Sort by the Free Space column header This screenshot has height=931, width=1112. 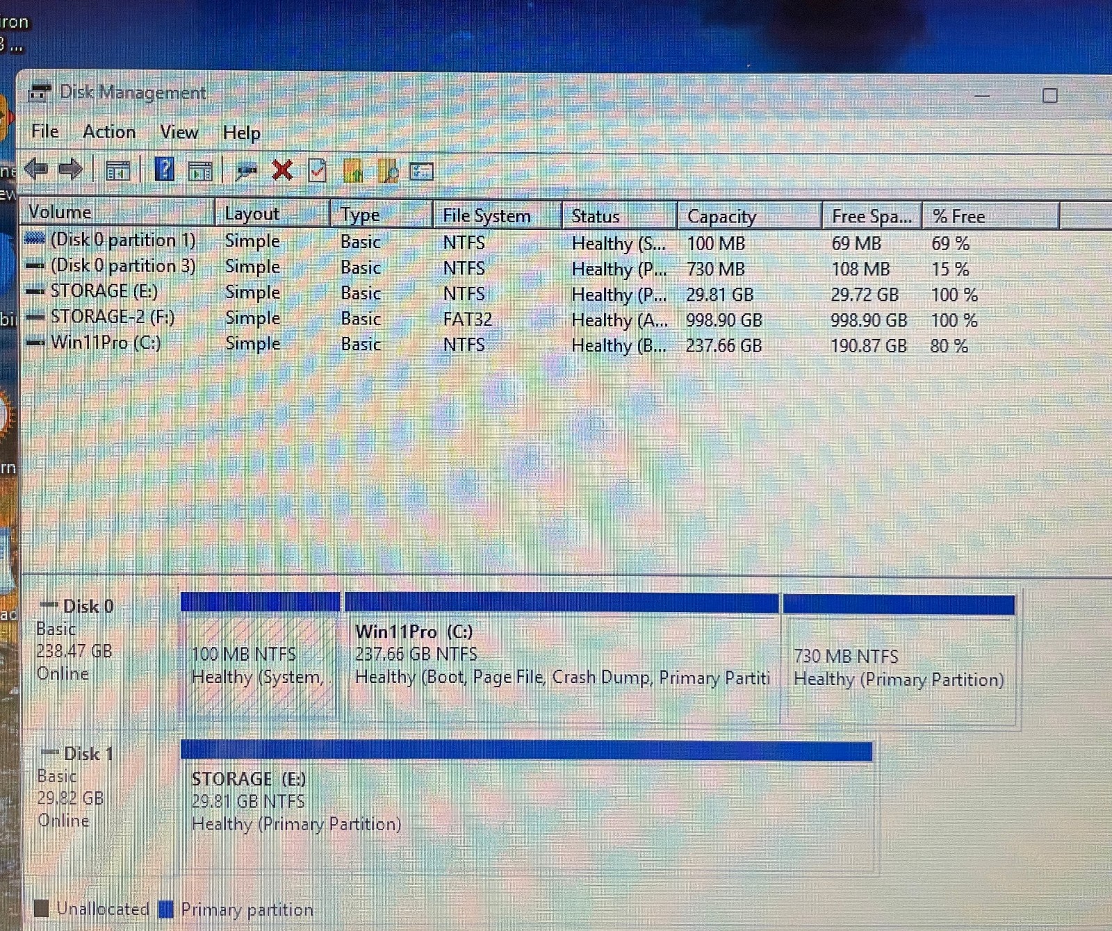click(x=872, y=217)
